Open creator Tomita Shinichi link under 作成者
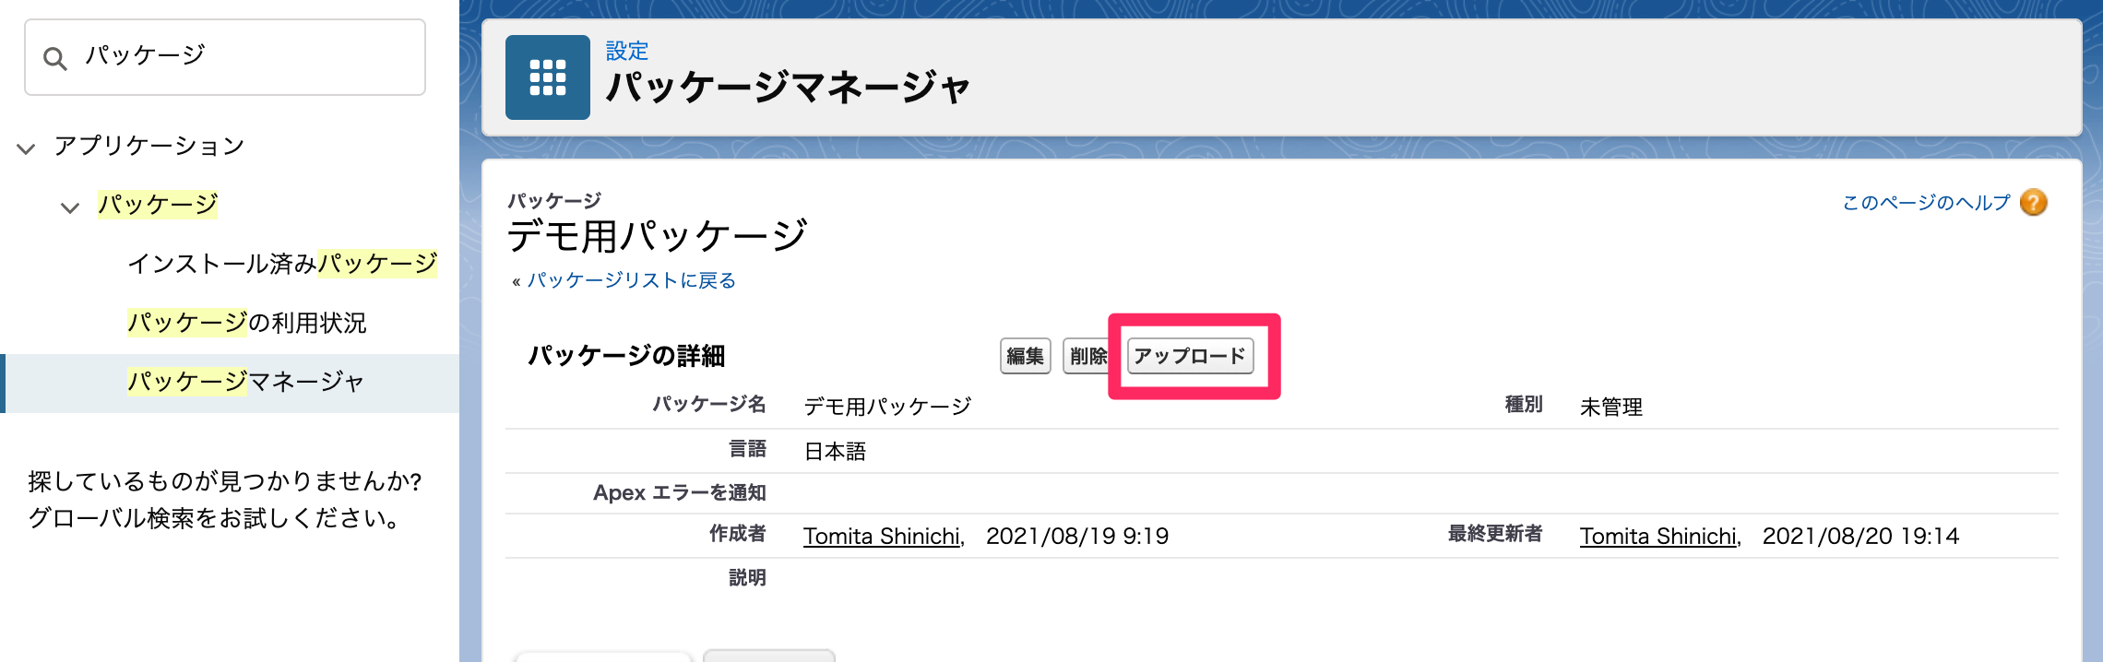 pyautogui.click(x=884, y=537)
